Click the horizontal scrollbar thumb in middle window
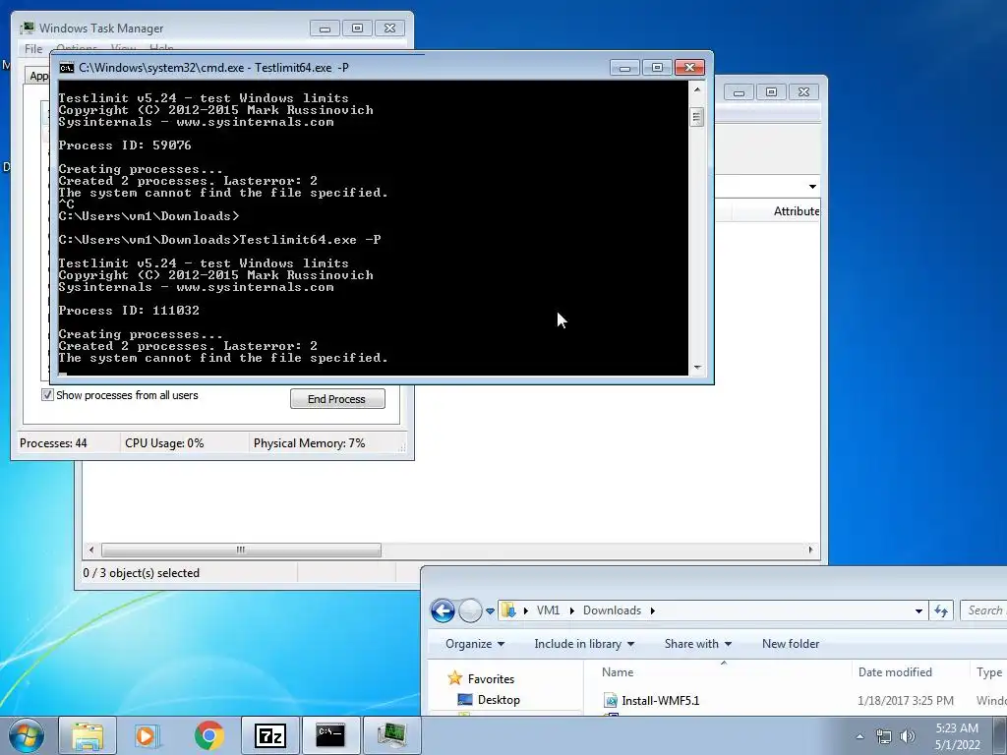This screenshot has width=1007, height=755. [x=241, y=550]
